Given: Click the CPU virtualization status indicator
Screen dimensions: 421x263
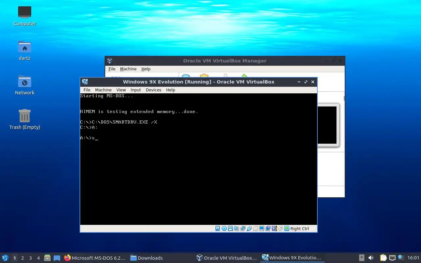Looking at the screenshot, I should [274, 228].
